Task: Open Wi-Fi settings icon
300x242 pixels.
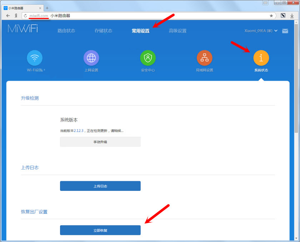Action: [x=35, y=58]
